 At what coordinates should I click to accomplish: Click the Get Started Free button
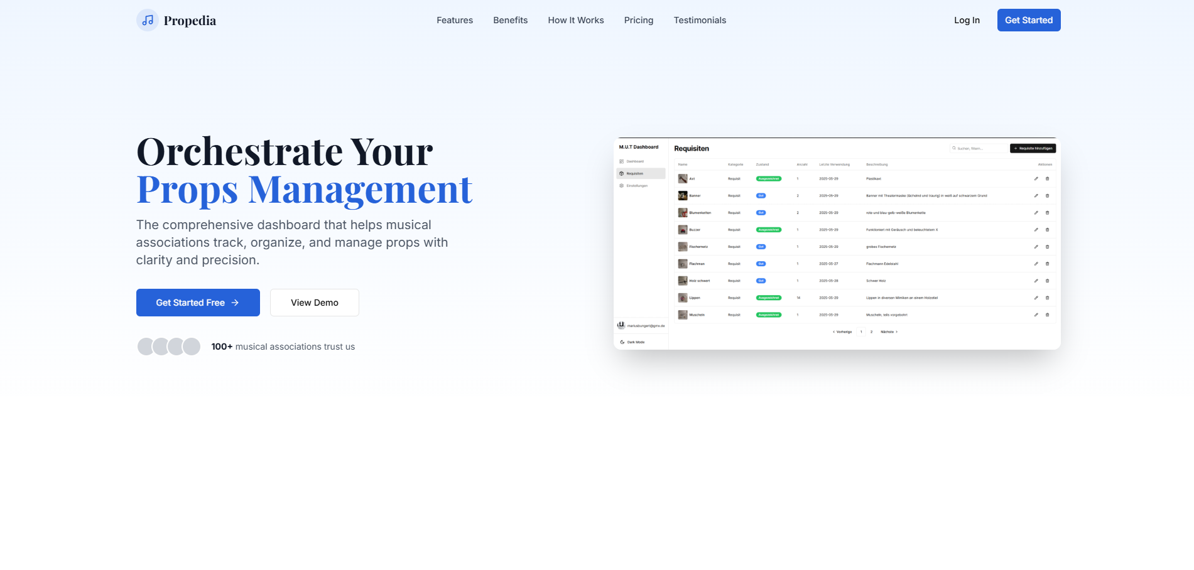198,303
